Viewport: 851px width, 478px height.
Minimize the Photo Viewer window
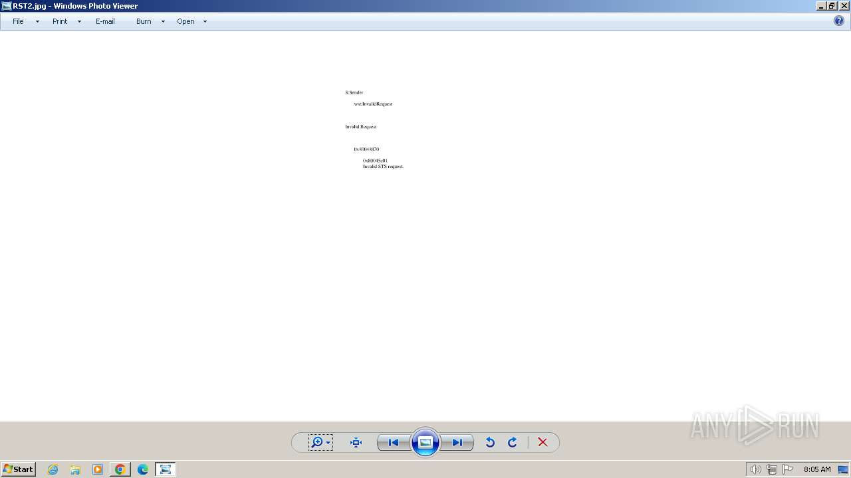[822, 6]
